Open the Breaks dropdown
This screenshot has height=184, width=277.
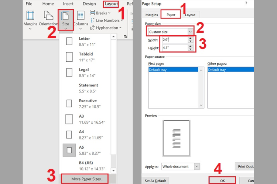tap(100, 13)
